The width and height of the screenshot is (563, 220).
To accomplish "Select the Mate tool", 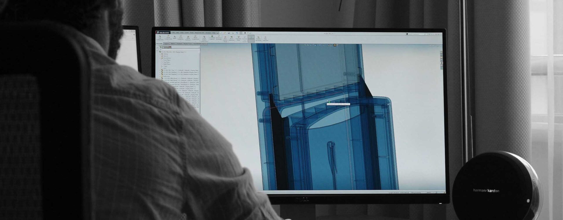I will 175,38.
